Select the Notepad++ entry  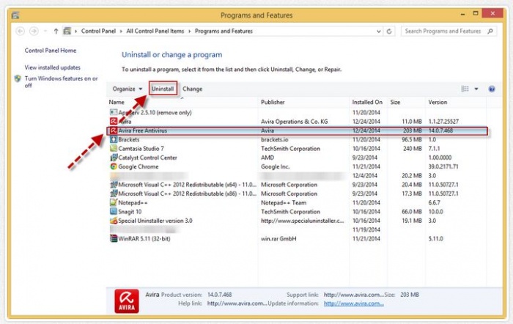click(x=133, y=202)
